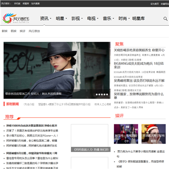Open the Santa hat thumbnail under 娱评

(154, 134)
